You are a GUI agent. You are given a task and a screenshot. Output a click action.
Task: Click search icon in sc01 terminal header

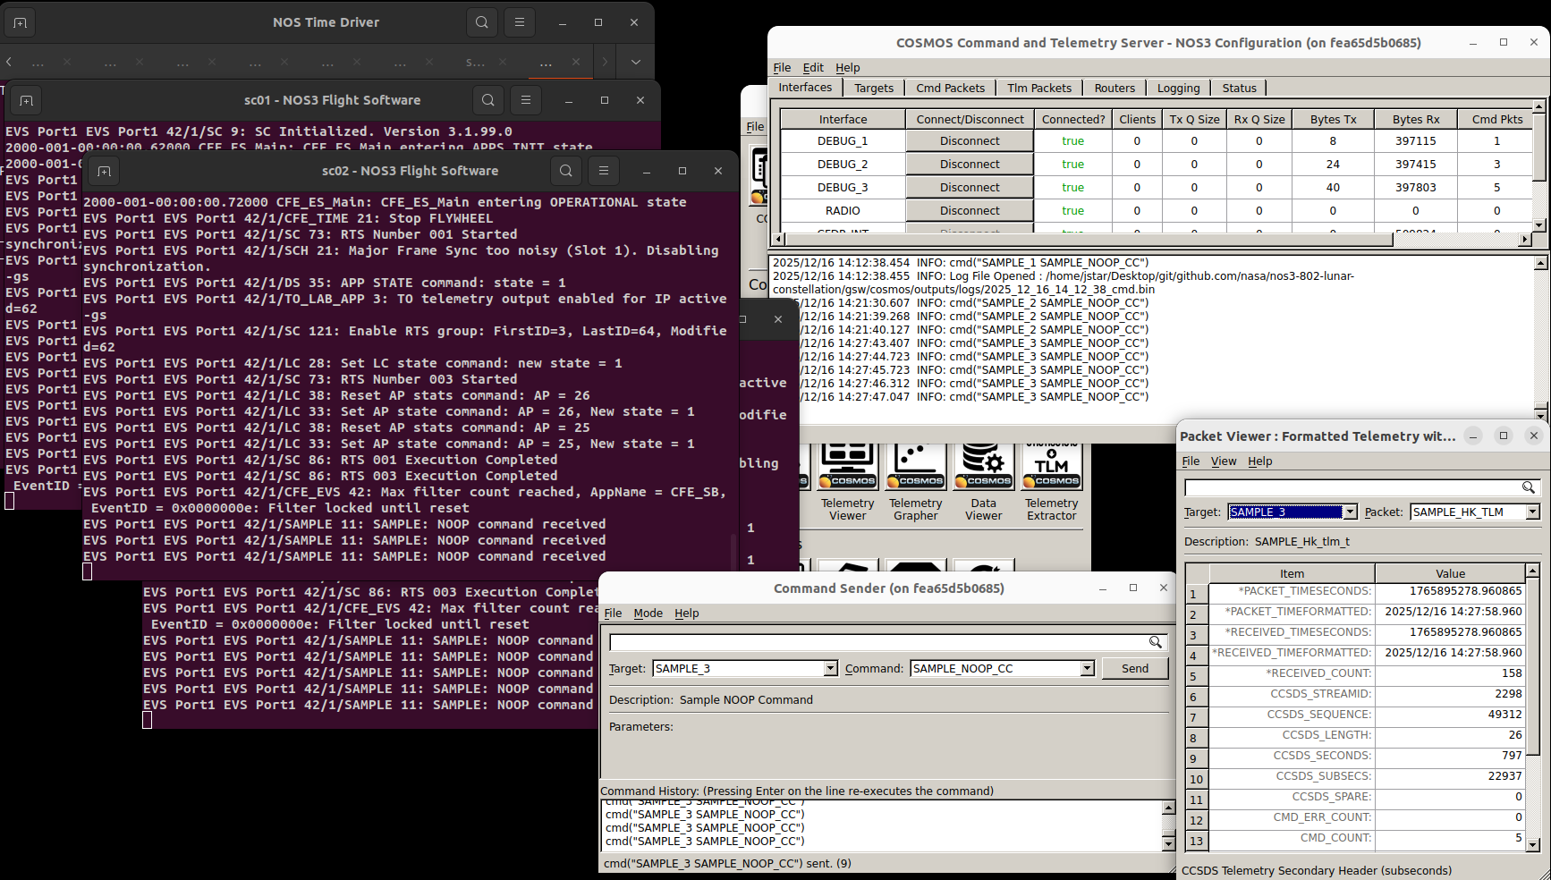(x=488, y=100)
